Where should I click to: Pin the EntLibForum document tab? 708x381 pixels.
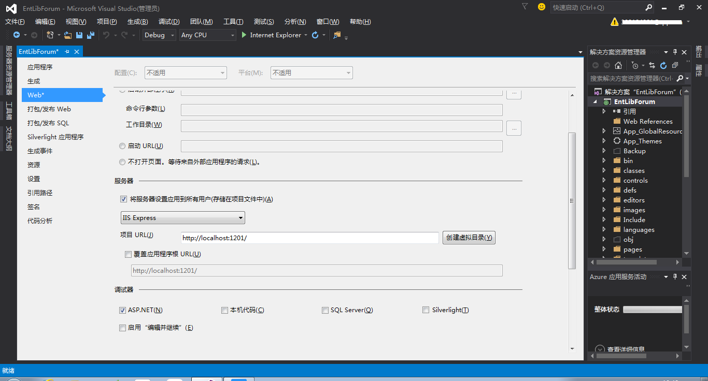coord(67,52)
